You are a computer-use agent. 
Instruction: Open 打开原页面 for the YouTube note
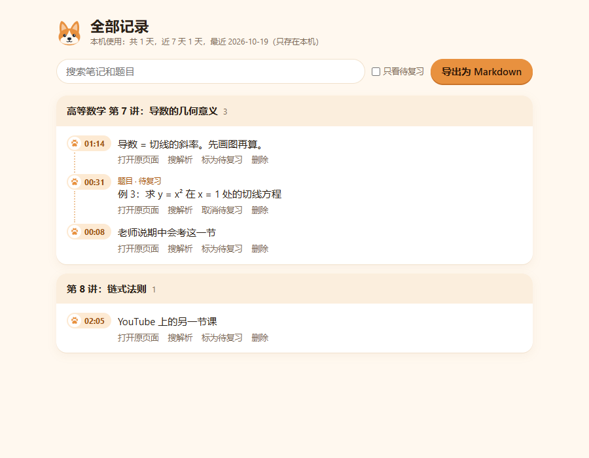pyautogui.click(x=138, y=338)
